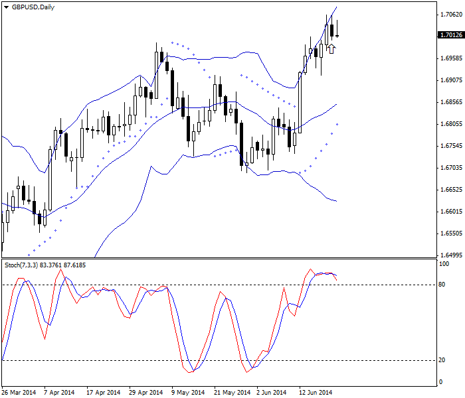The height and width of the screenshot is (398, 465).
Task: Click the GBPUSD,Daily chart title
Action: click(34, 7)
